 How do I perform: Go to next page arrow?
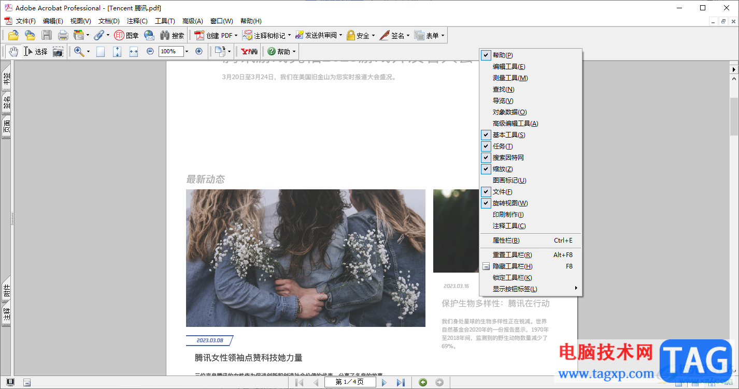click(x=384, y=382)
